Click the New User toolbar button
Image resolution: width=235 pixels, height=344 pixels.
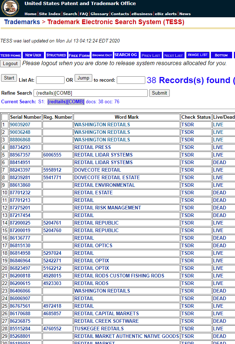click(33, 55)
